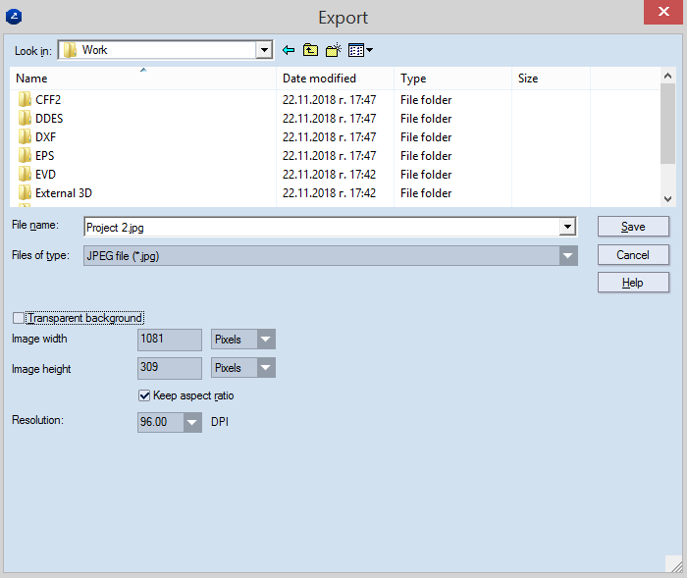
Task: Click the Go Back arrow icon
Action: pos(289,50)
